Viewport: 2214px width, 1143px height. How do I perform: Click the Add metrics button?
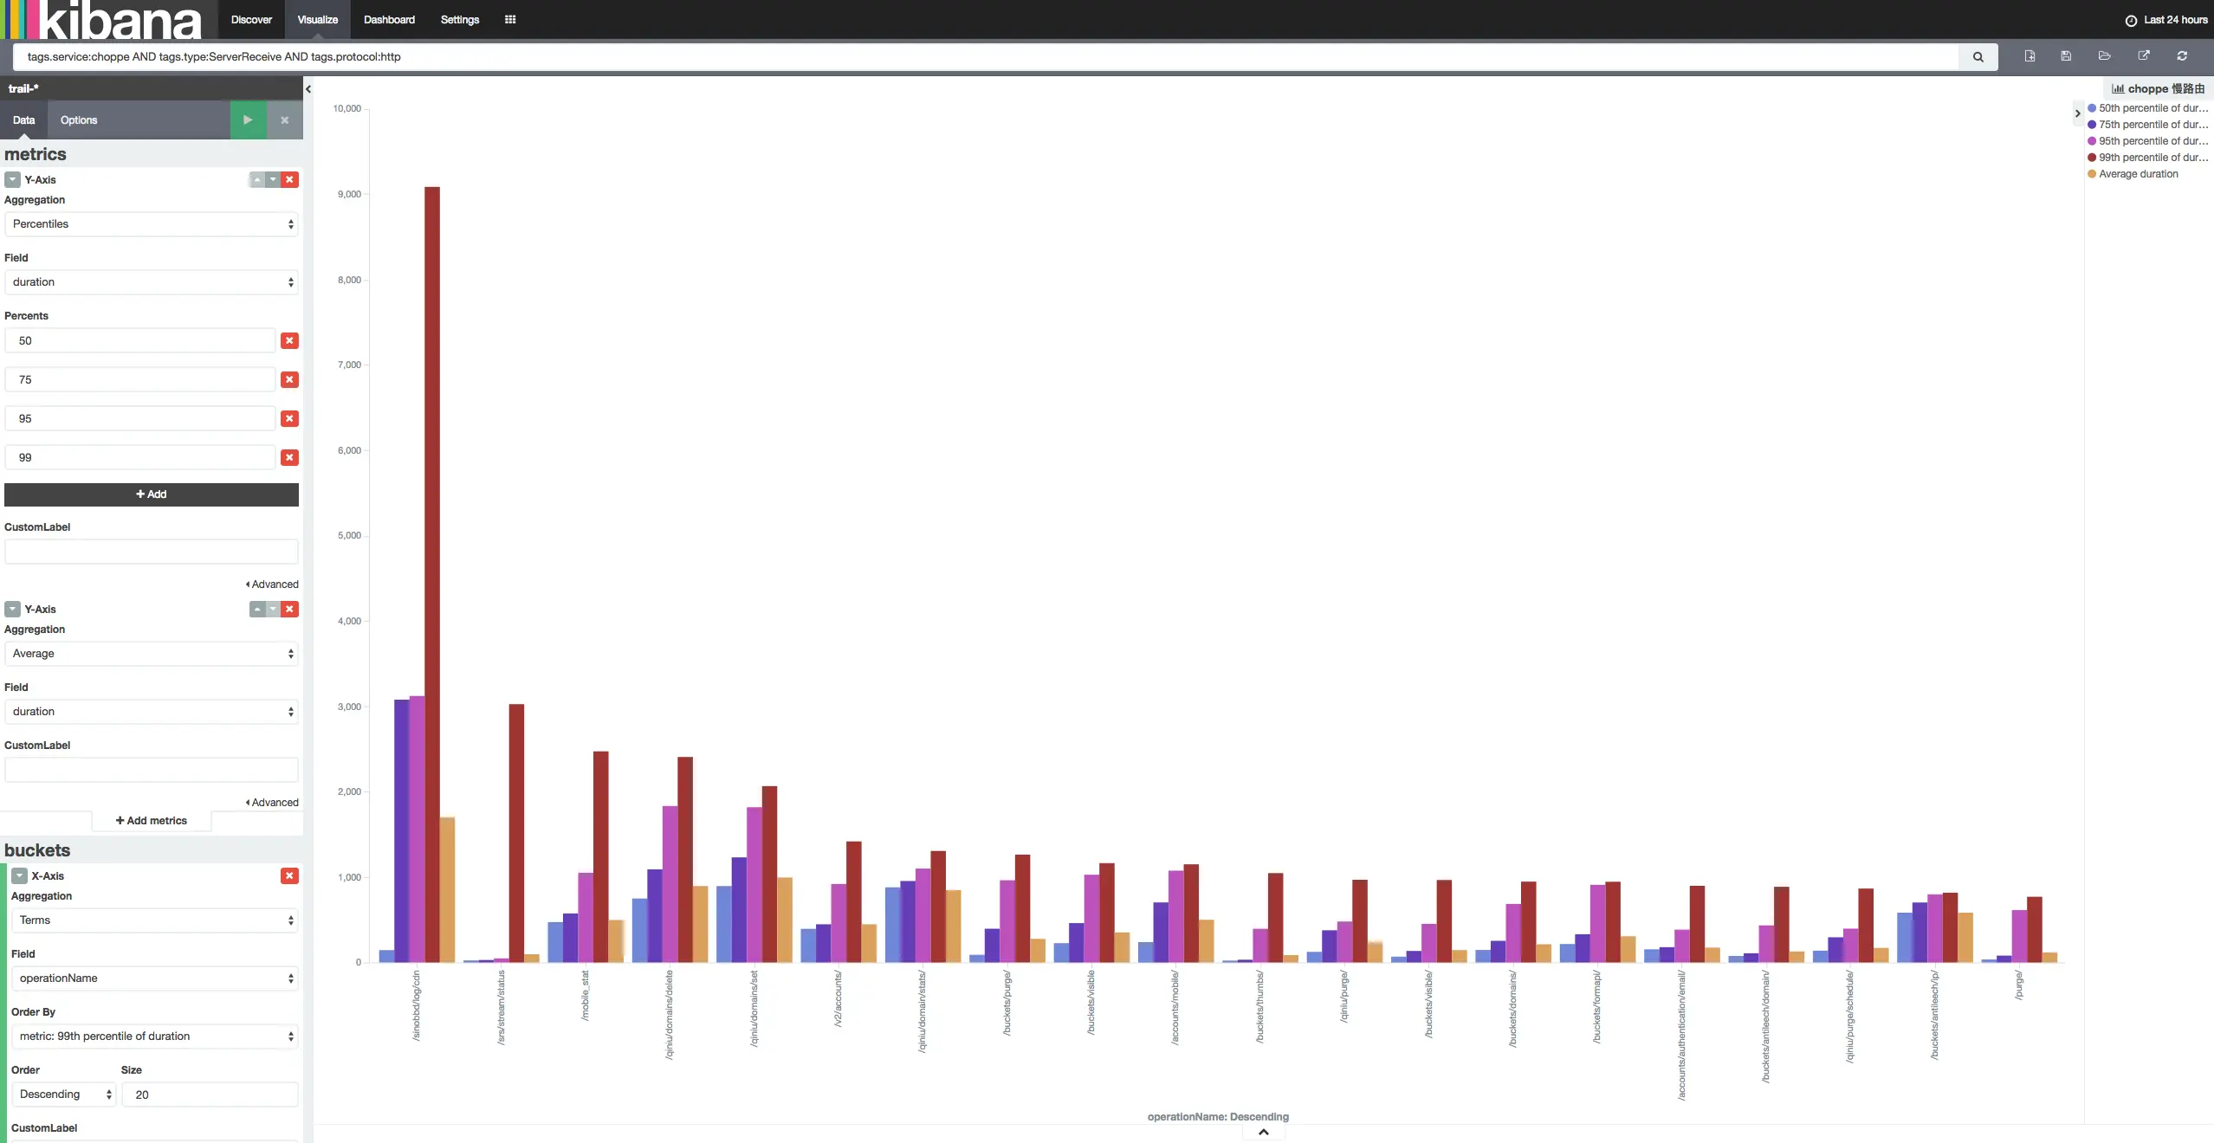(152, 821)
